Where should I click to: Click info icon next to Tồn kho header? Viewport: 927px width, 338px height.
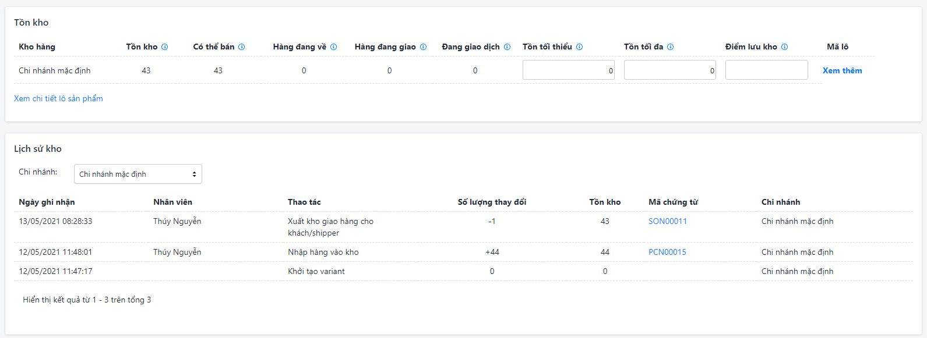point(165,47)
